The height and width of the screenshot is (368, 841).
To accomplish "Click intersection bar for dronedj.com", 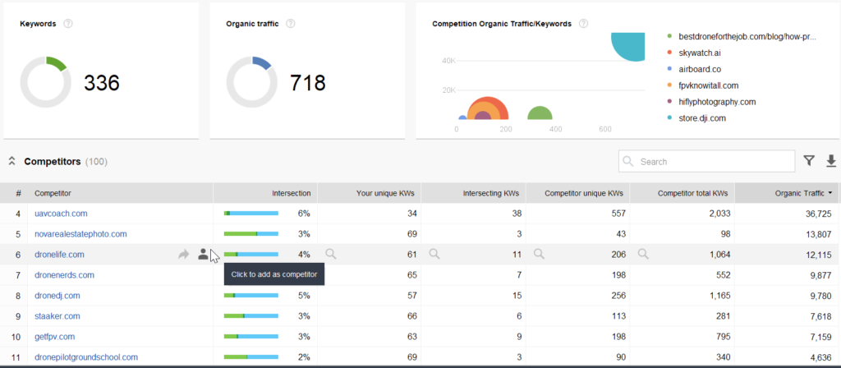I will pyautogui.click(x=251, y=296).
